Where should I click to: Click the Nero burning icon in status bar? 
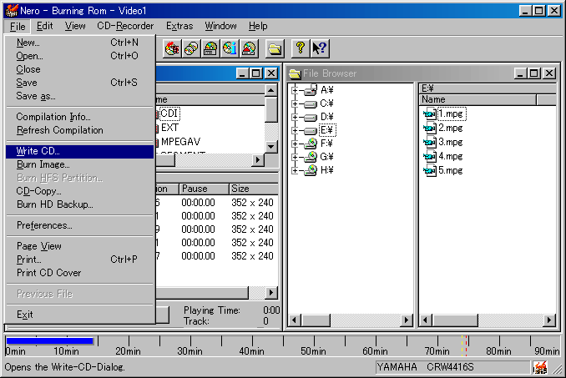click(x=540, y=367)
